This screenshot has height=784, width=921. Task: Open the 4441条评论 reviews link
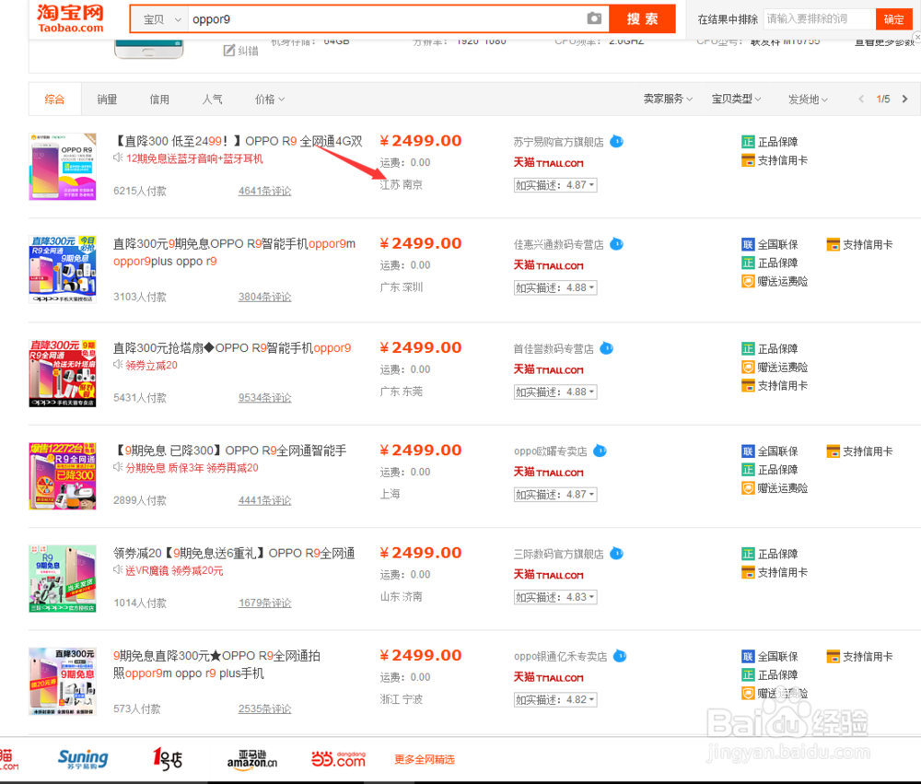(x=264, y=500)
